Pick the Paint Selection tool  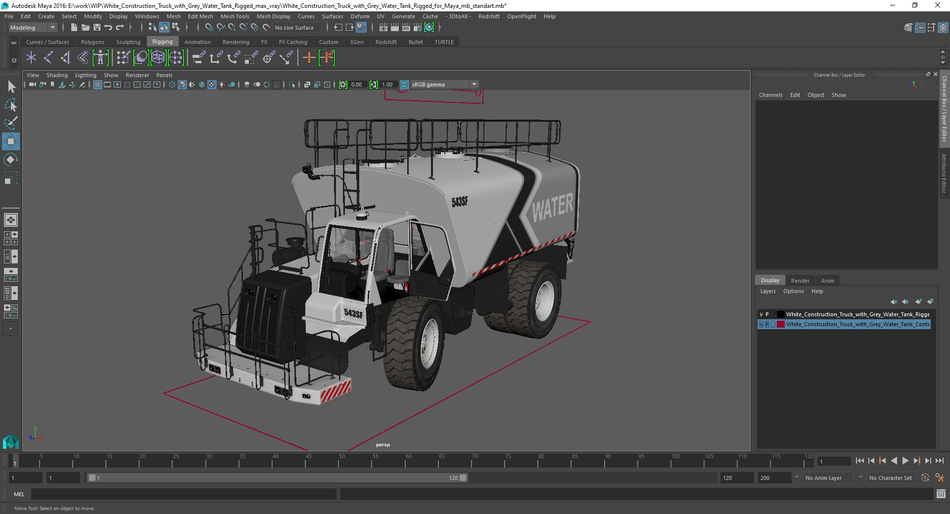tap(11, 123)
